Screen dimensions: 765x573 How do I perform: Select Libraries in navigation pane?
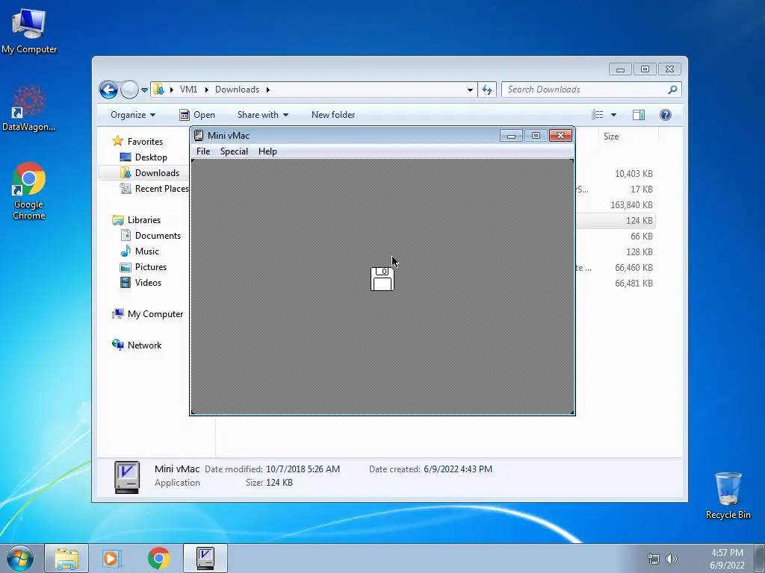click(x=144, y=220)
